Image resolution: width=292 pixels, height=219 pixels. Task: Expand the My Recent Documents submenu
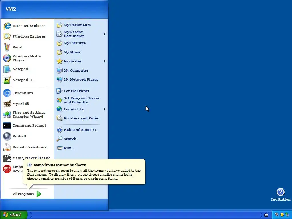pos(81,34)
